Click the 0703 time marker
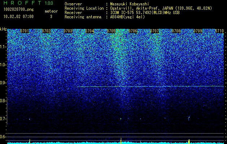Image resolution: width=227 pixels, height=144 pixels. (x=68, y=31)
